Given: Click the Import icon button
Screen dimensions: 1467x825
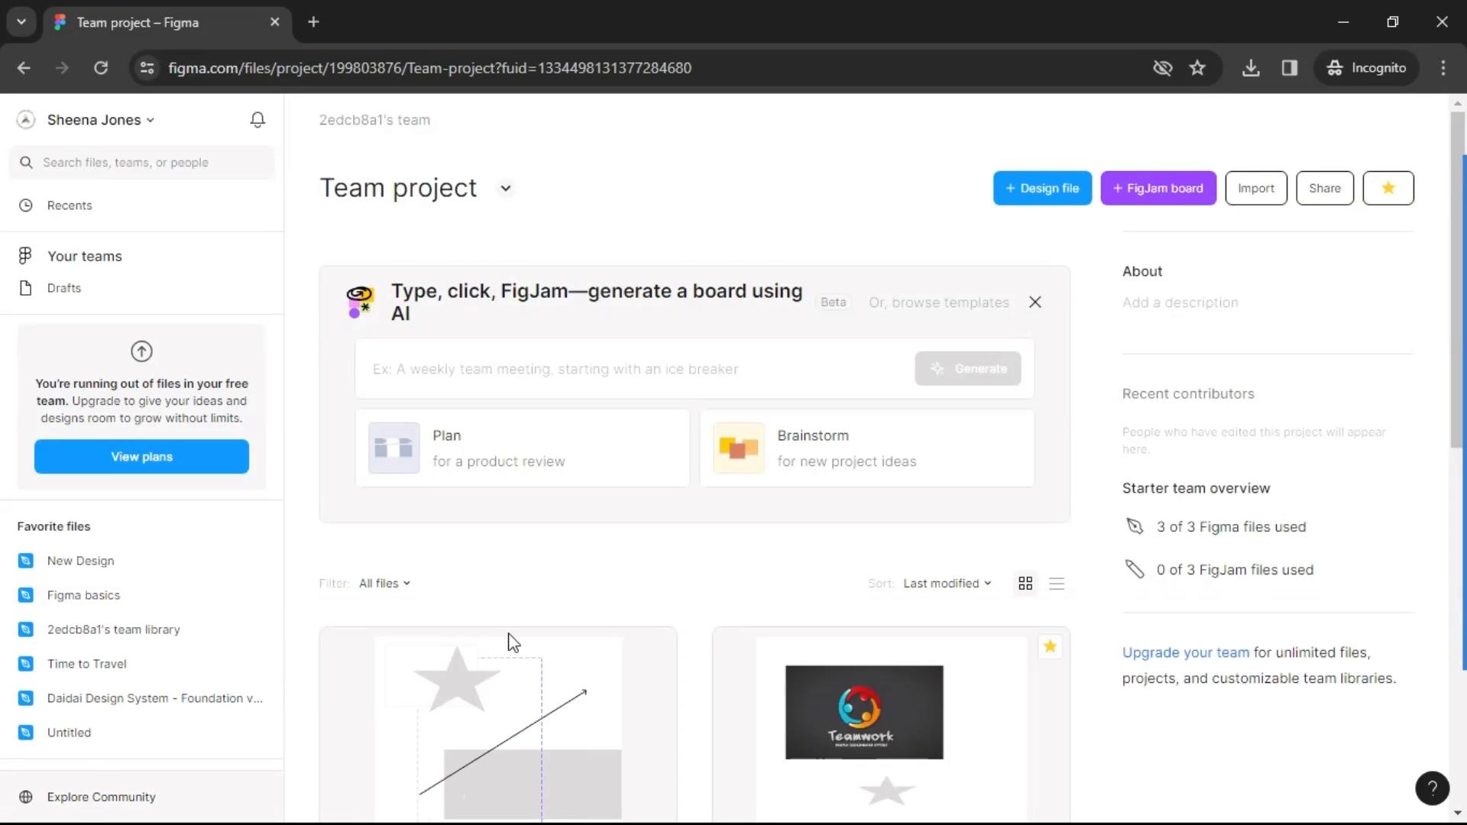Looking at the screenshot, I should coord(1255,189).
